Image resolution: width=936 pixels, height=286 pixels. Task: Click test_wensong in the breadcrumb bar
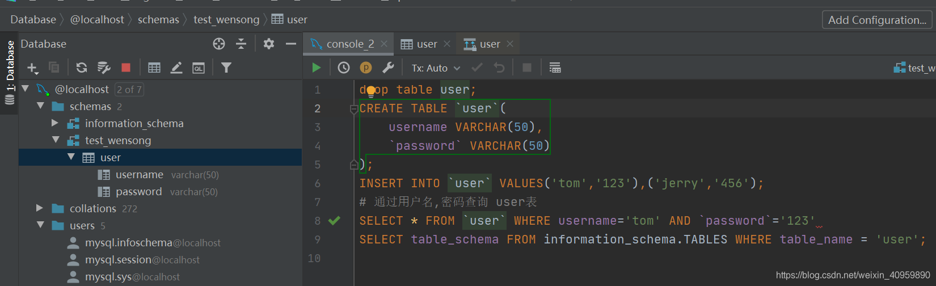[226, 19]
